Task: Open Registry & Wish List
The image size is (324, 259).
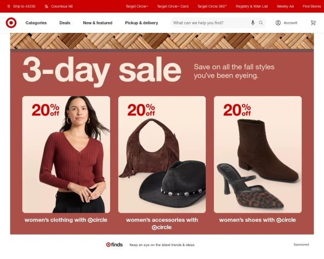Action: click(x=252, y=6)
